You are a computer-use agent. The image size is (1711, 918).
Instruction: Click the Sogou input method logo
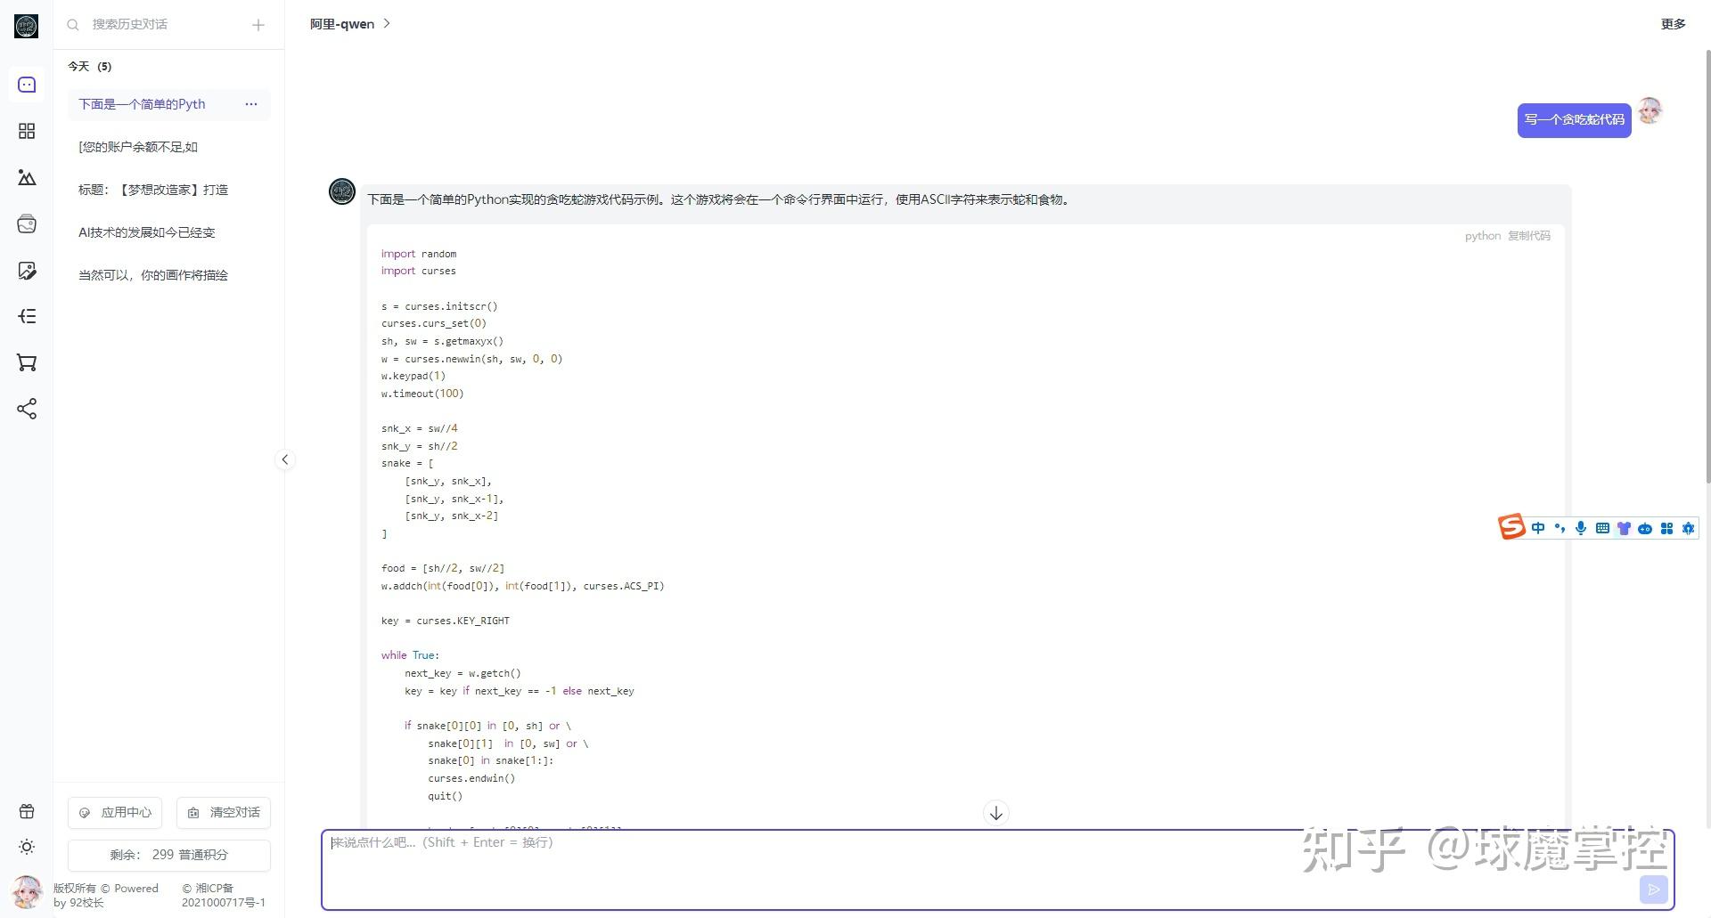[x=1511, y=527]
